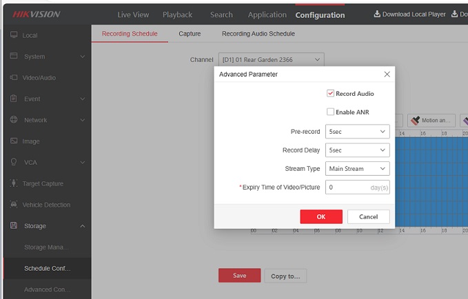This screenshot has height=299, width=468.
Task: Click the Expiry Time input field
Action: (348, 187)
